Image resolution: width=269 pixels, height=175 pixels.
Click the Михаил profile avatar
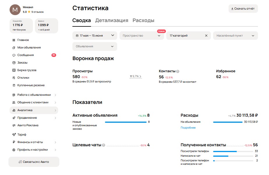point(15,10)
